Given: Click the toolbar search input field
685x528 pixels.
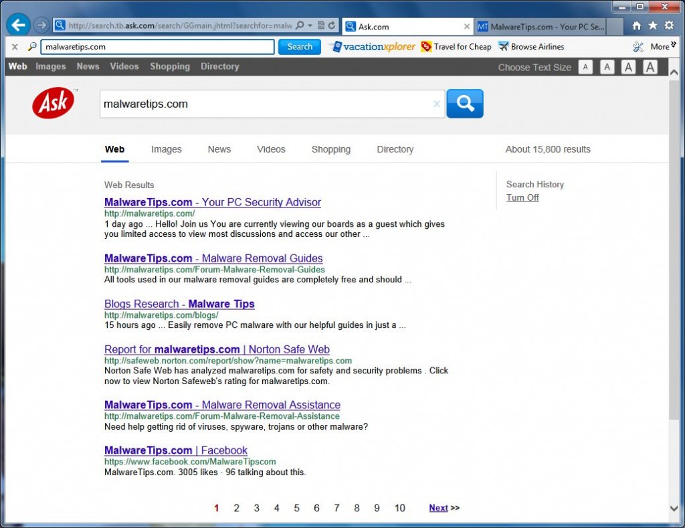Looking at the screenshot, I should click(x=157, y=47).
